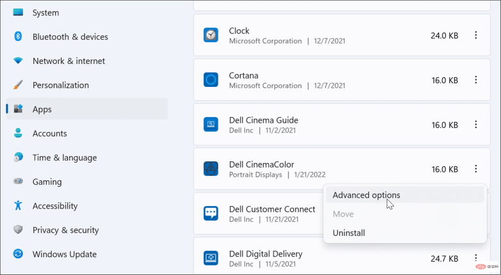Go to Privacy & security settings

[65, 230]
